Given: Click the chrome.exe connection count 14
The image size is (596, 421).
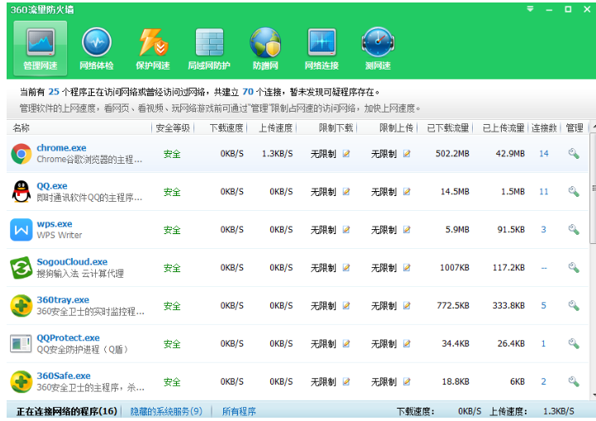Looking at the screenshot, I should 543,154.
